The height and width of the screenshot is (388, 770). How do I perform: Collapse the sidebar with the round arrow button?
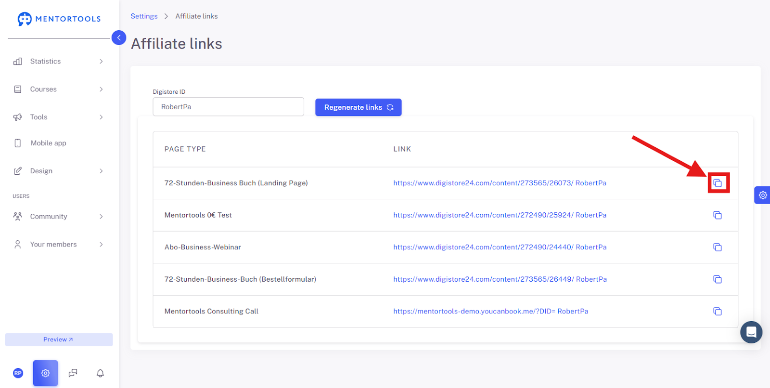[x=119, y=38]
